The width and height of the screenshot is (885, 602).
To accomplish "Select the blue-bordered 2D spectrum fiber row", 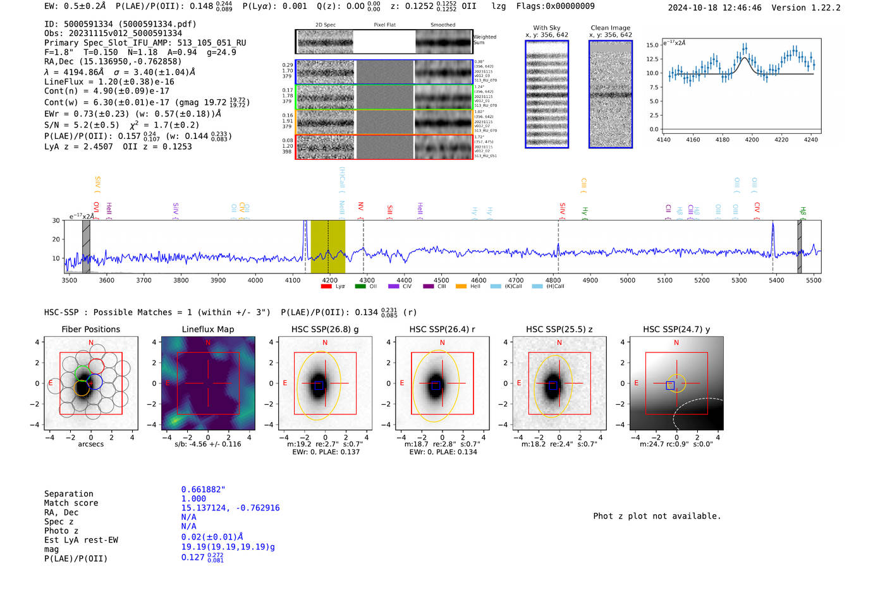I will (x=384, y=72).
